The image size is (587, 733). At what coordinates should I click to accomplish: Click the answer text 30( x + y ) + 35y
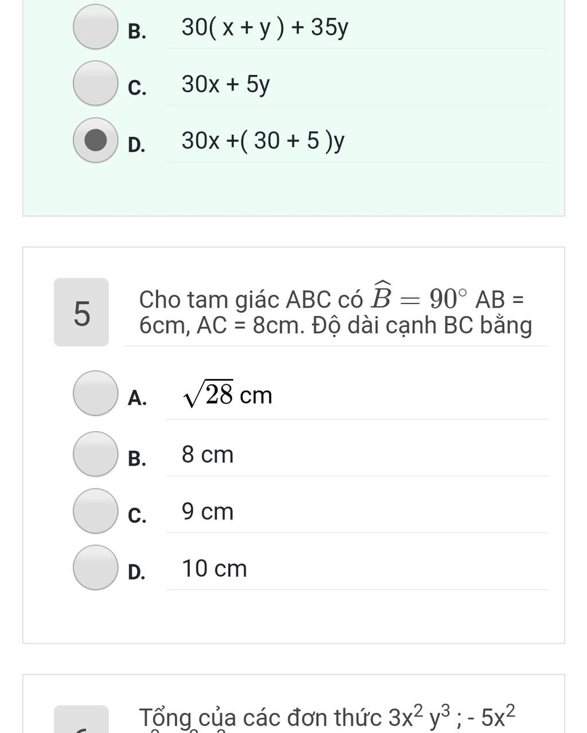265,27
